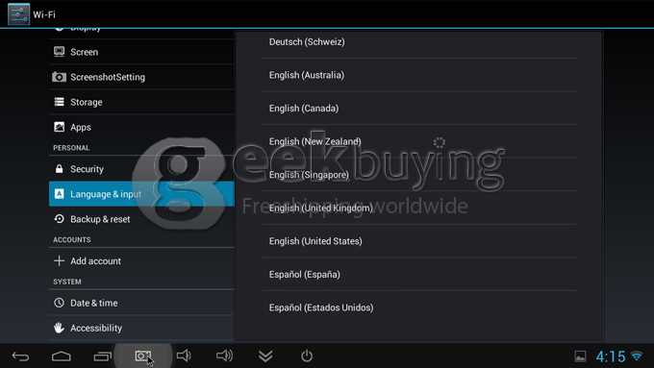Open the picture notification icon
Viewport: 654px width, 368px height.
pos(580,356)
